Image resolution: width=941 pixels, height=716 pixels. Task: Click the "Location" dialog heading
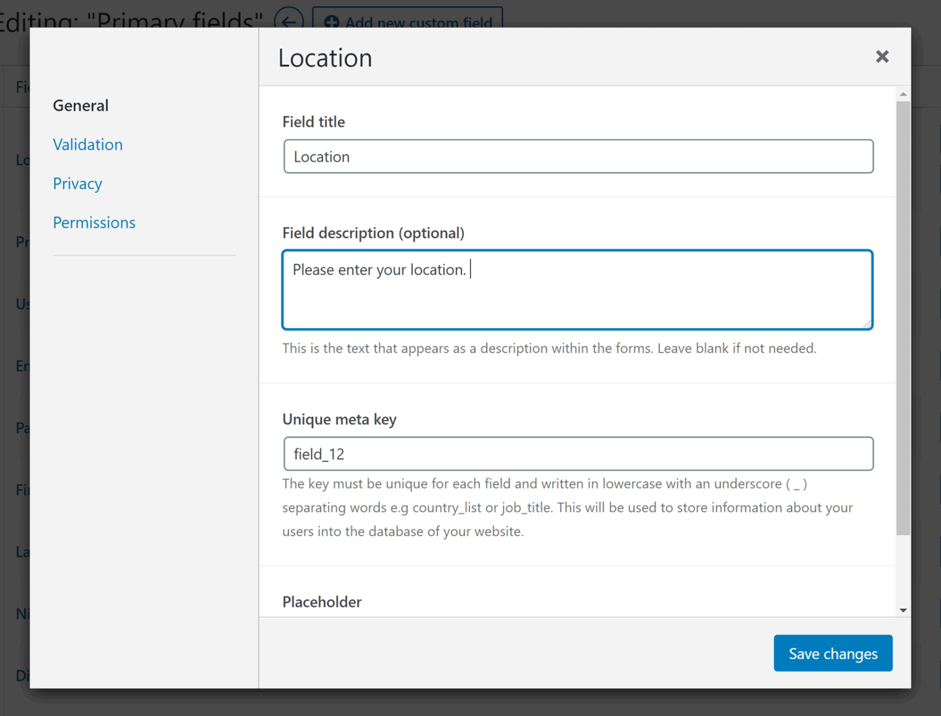(325, 58)
